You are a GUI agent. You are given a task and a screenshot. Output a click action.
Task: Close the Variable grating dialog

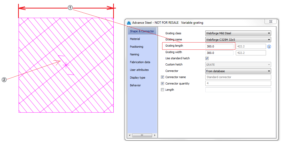tap(271, 21)
